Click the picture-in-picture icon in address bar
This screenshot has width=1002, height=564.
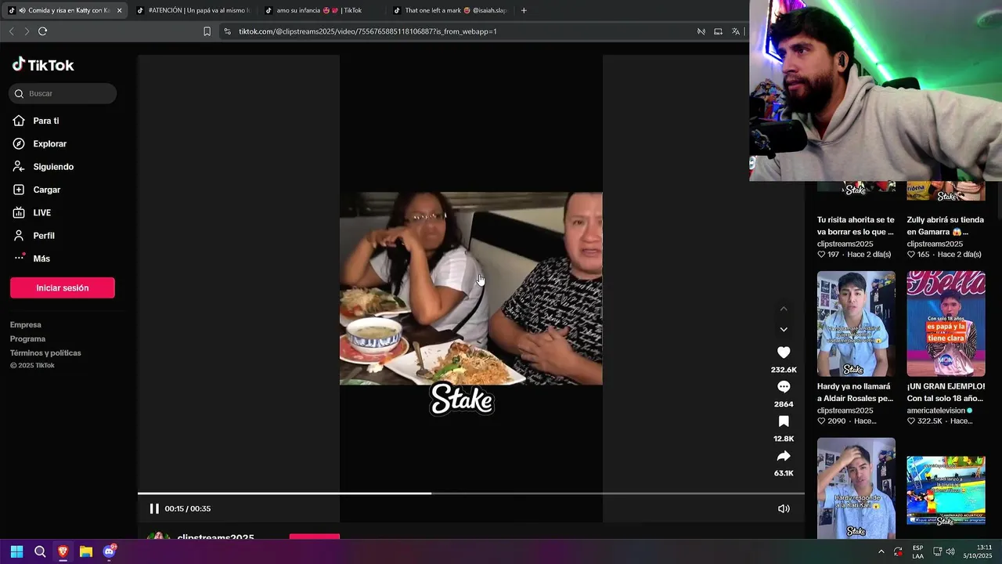click(718, 31)
